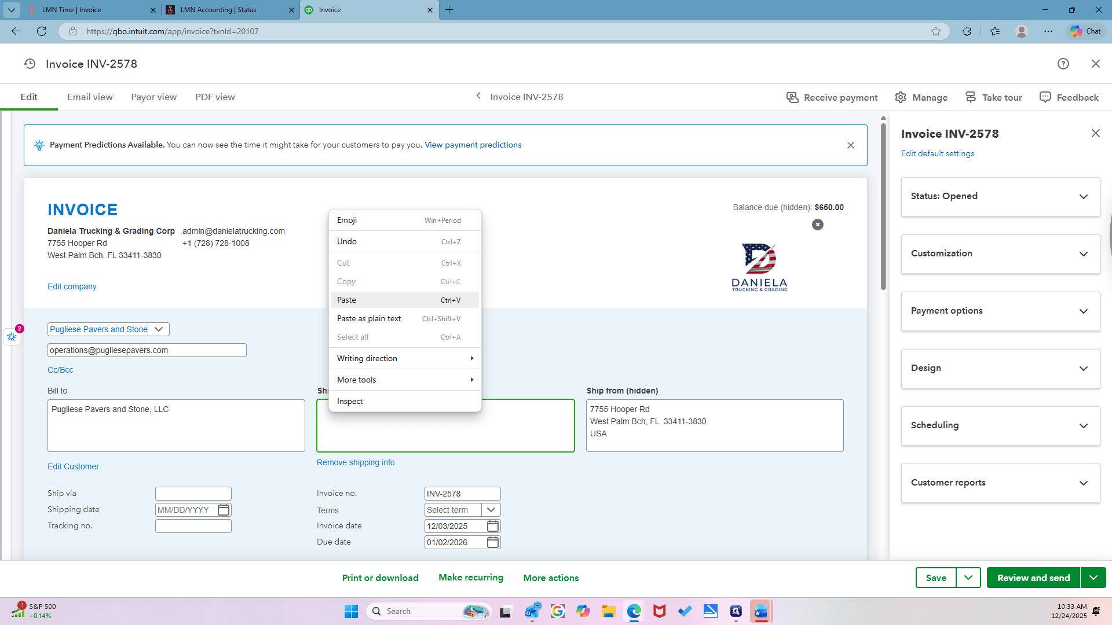Select Paste as plain text
The height and width of the screenshot is (625, 1112).
405,318
